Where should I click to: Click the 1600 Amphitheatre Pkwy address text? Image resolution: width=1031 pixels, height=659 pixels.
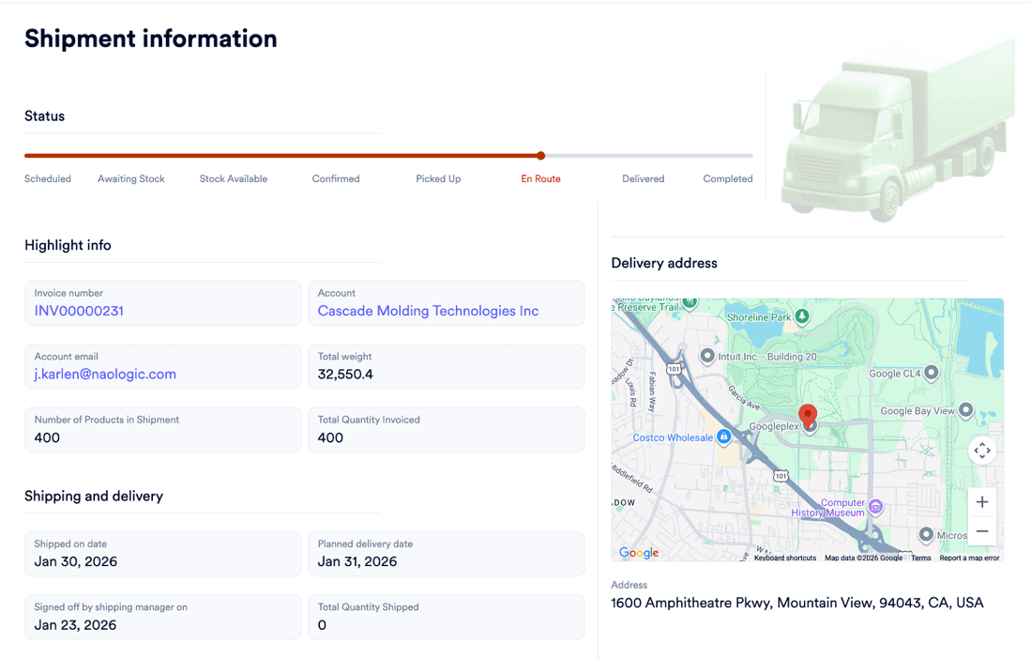[x=796, y=603]
